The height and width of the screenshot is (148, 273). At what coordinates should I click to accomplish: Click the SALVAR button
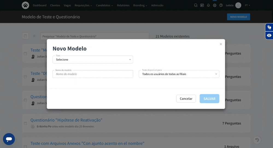tap(209, 99)
